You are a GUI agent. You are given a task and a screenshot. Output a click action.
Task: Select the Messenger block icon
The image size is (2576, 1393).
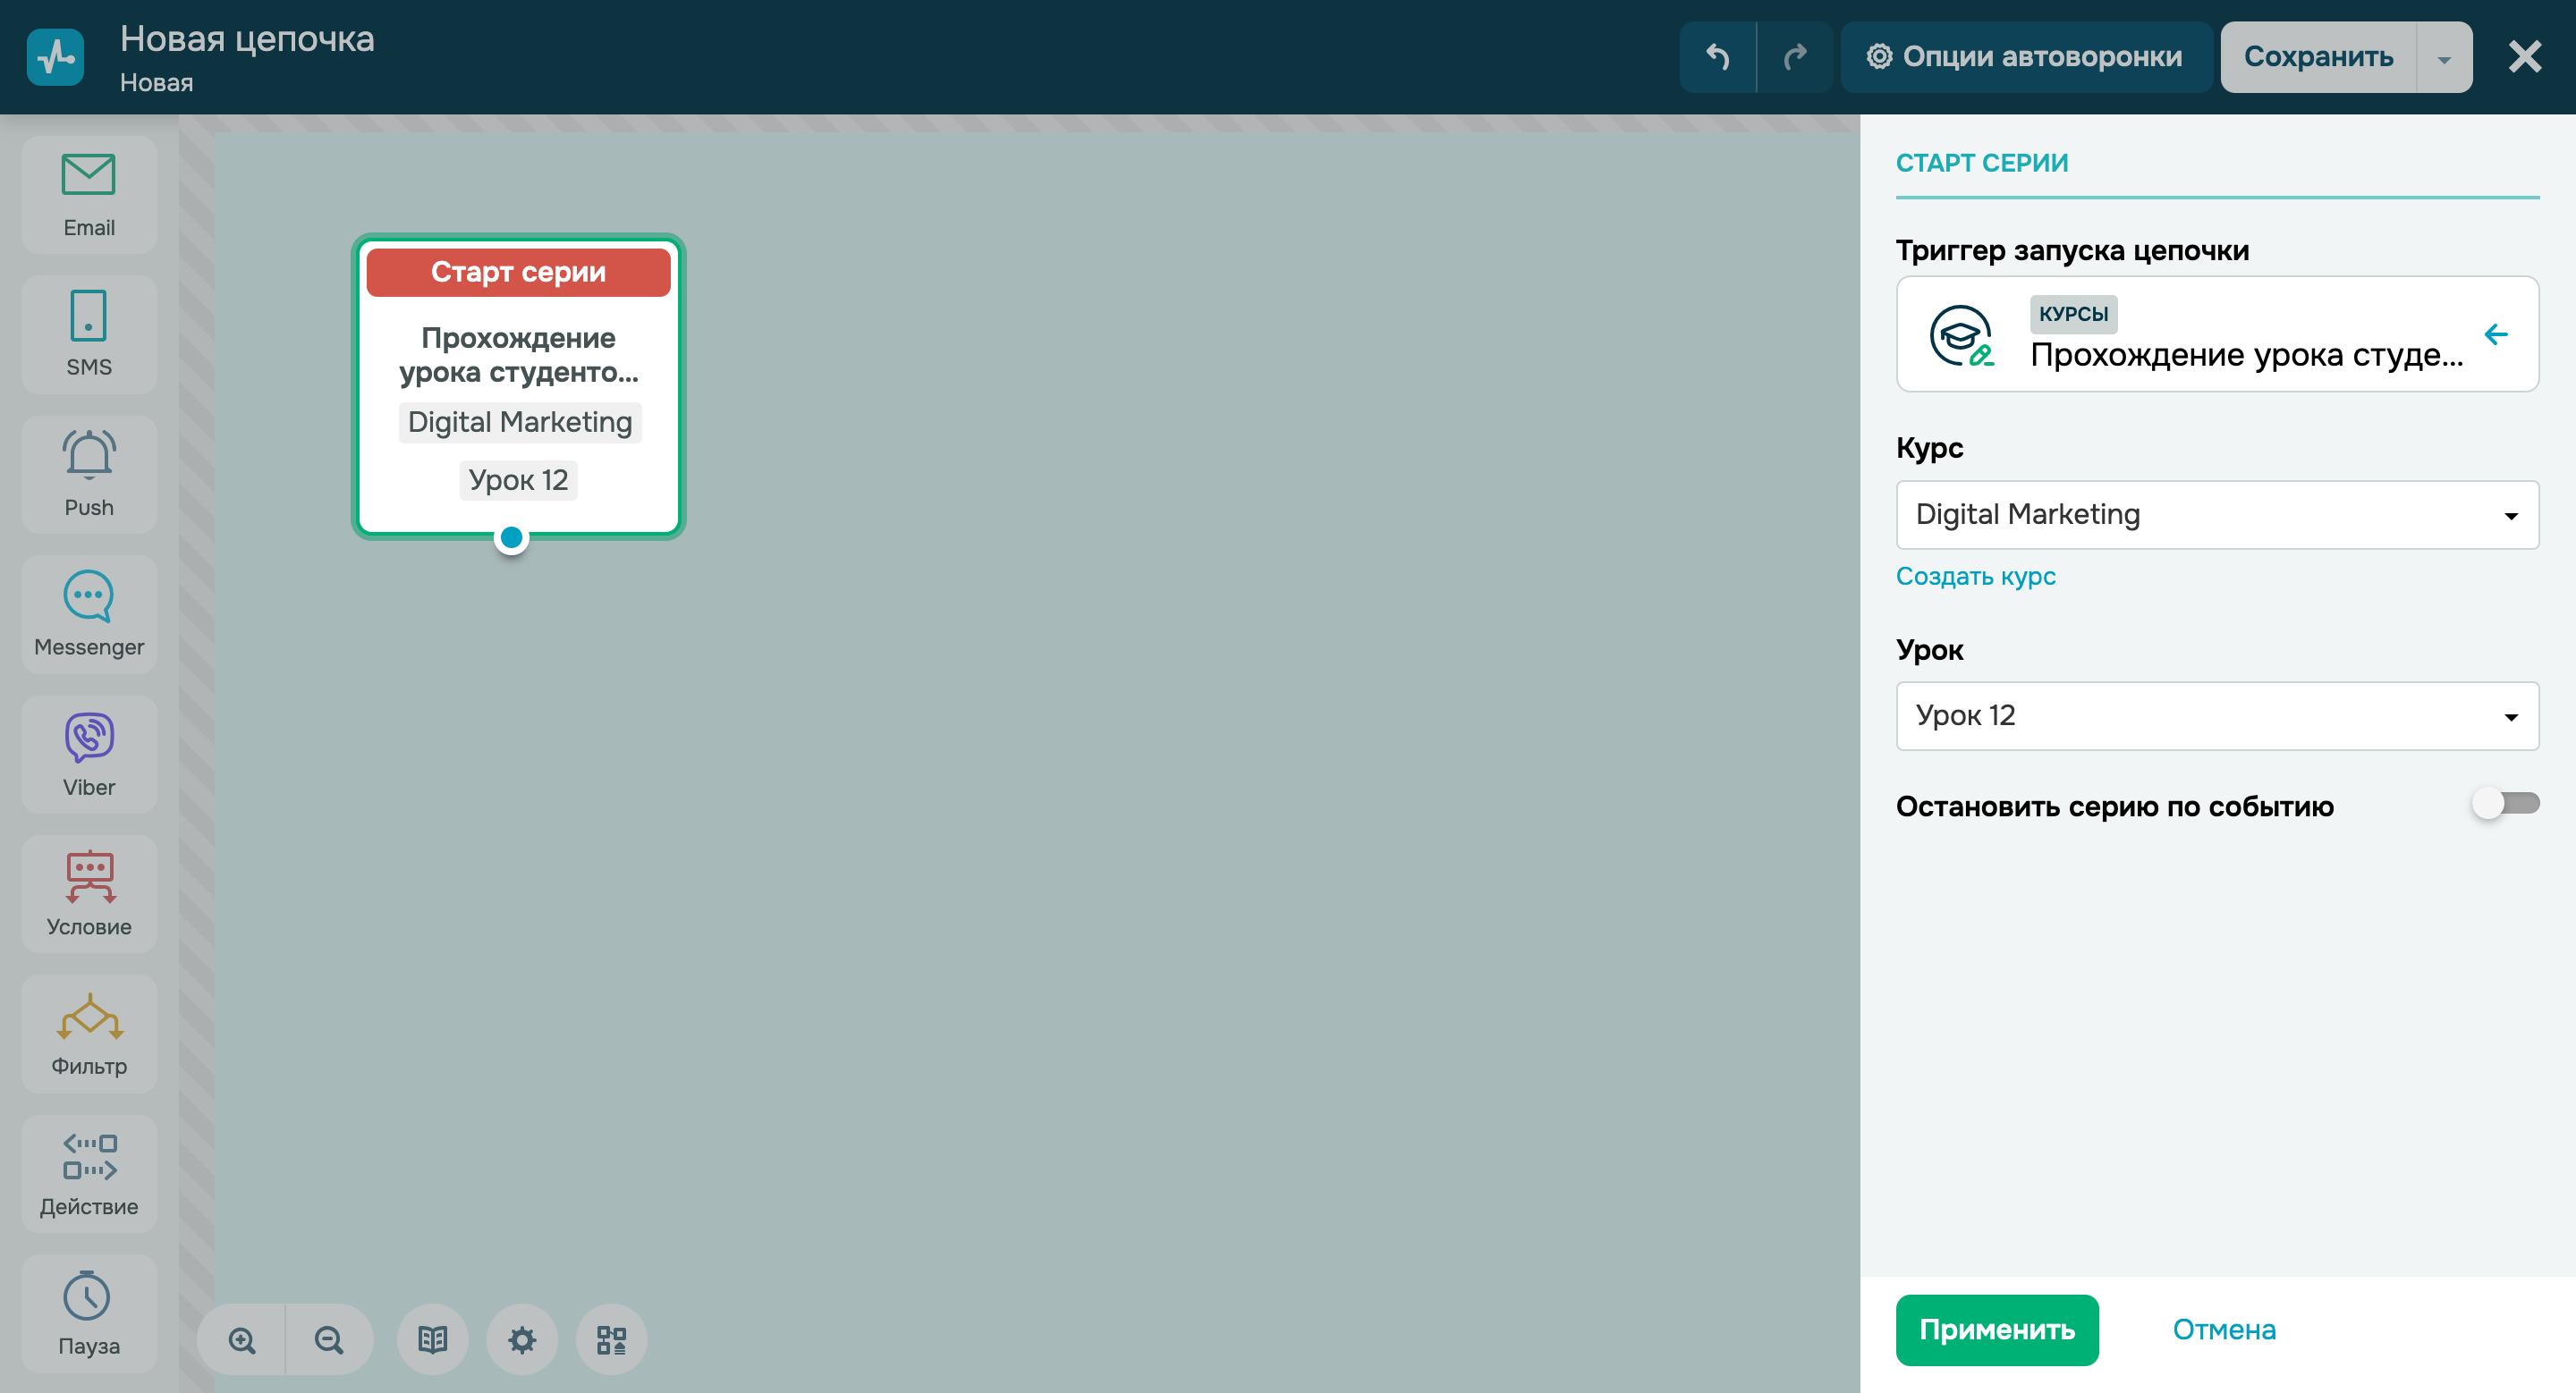point(89,613)
